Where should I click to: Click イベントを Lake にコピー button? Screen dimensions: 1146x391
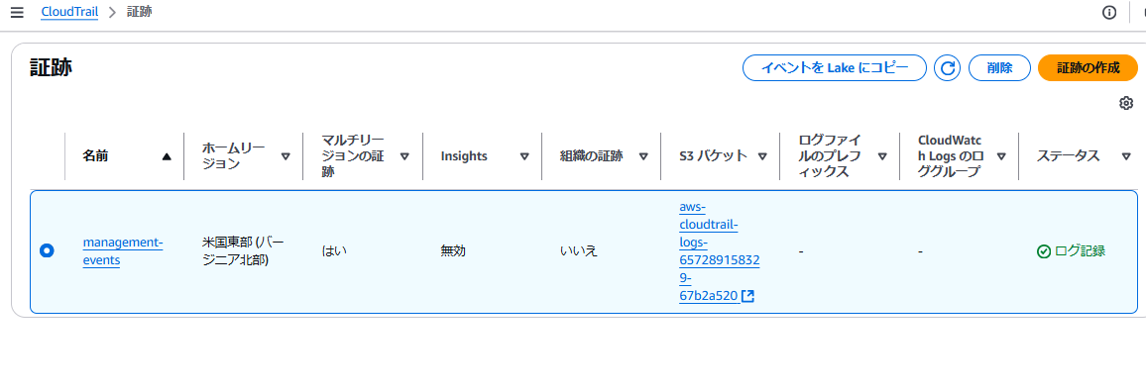point(835,68)
